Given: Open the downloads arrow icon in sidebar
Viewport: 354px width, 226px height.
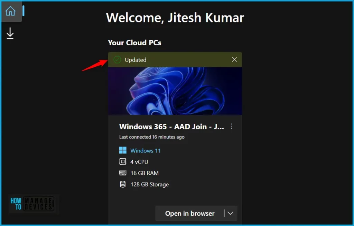Looking at the screenshot, I should click(x=10, y=33).
